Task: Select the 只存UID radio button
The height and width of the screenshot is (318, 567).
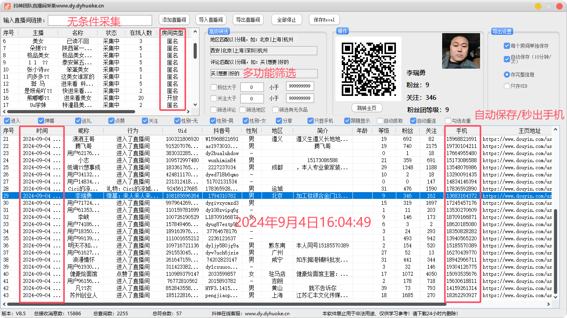Action: tap(508, 86)
